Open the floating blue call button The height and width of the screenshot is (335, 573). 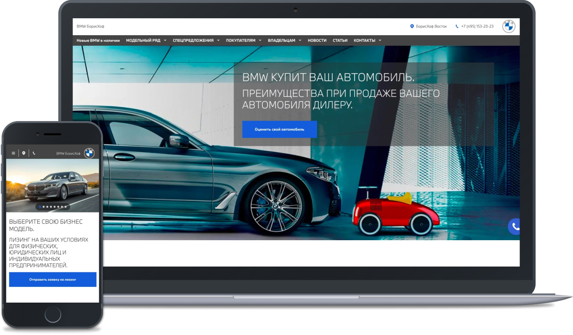[514, 226]
